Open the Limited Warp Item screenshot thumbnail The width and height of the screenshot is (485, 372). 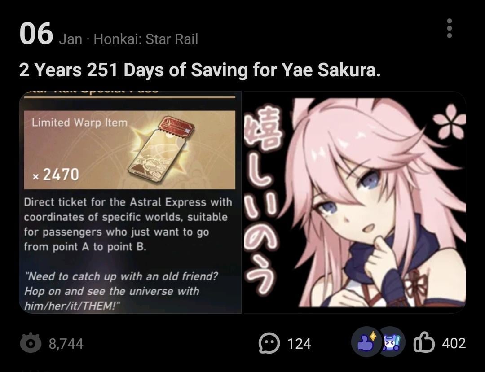point(130,202)
